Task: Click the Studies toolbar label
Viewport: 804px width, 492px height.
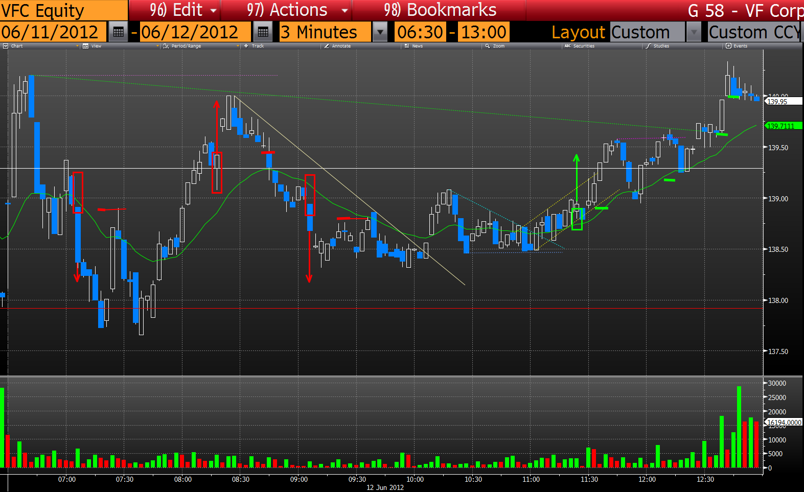Action: pyautogui.click(x=661, y=46)
